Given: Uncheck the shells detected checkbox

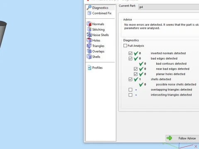Looking at the screenshot, I should (x=130, y=79).
